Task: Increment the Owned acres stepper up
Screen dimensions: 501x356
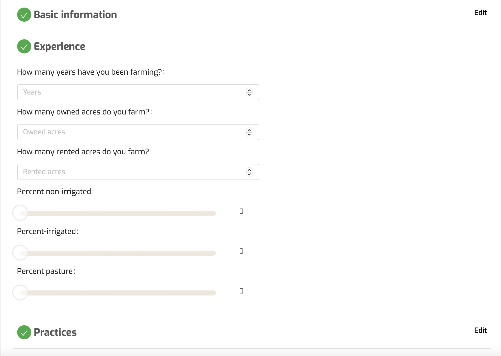Action: [249, 130]
